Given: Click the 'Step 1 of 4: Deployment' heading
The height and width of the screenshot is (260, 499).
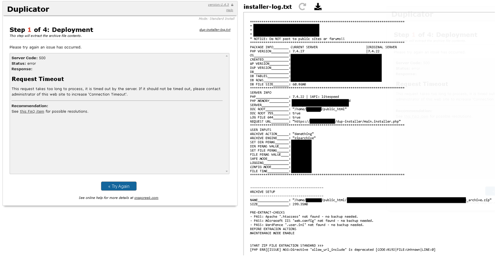Looking at the screenshot, I should point(51,30).
